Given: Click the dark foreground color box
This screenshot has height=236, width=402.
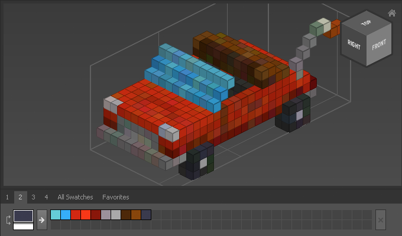Looking at the screenshot, I should click(x=24, y=216).
